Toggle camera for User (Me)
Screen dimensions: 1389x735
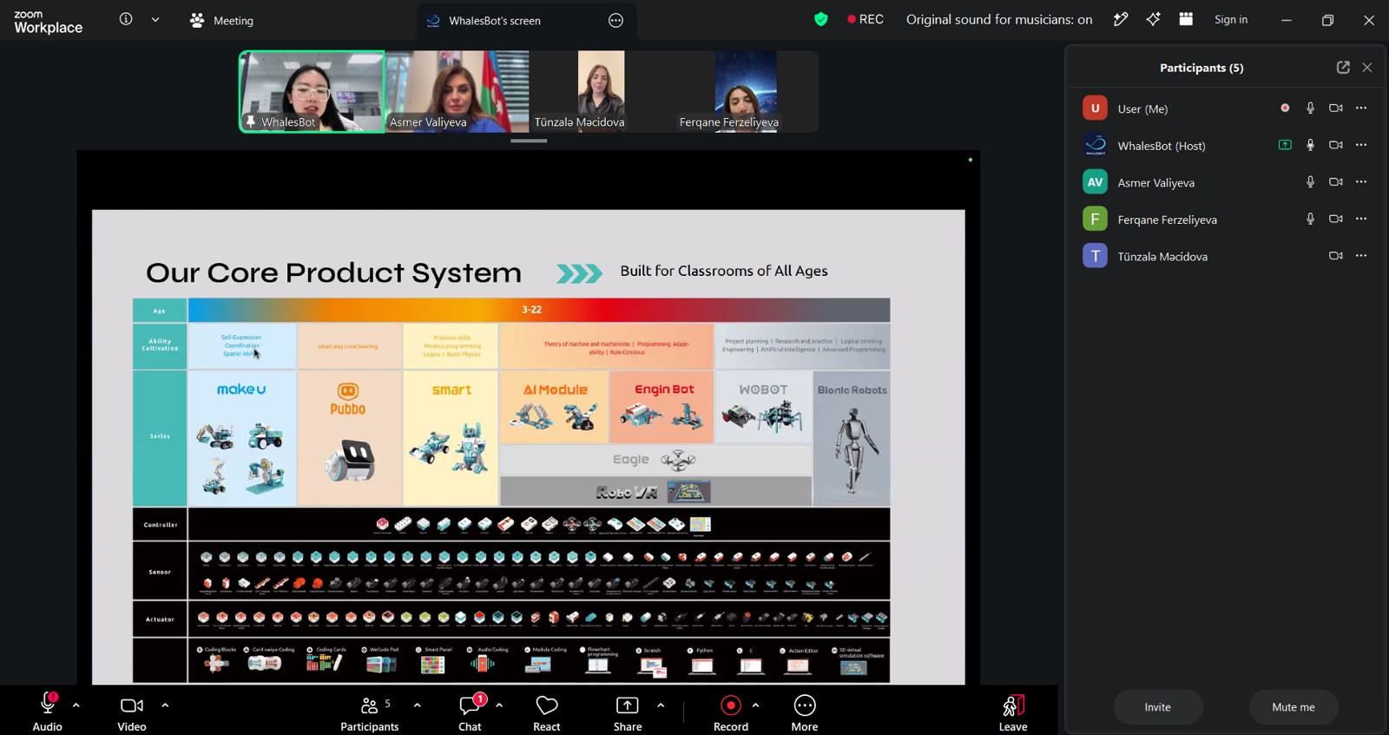tap(1336, 108)
